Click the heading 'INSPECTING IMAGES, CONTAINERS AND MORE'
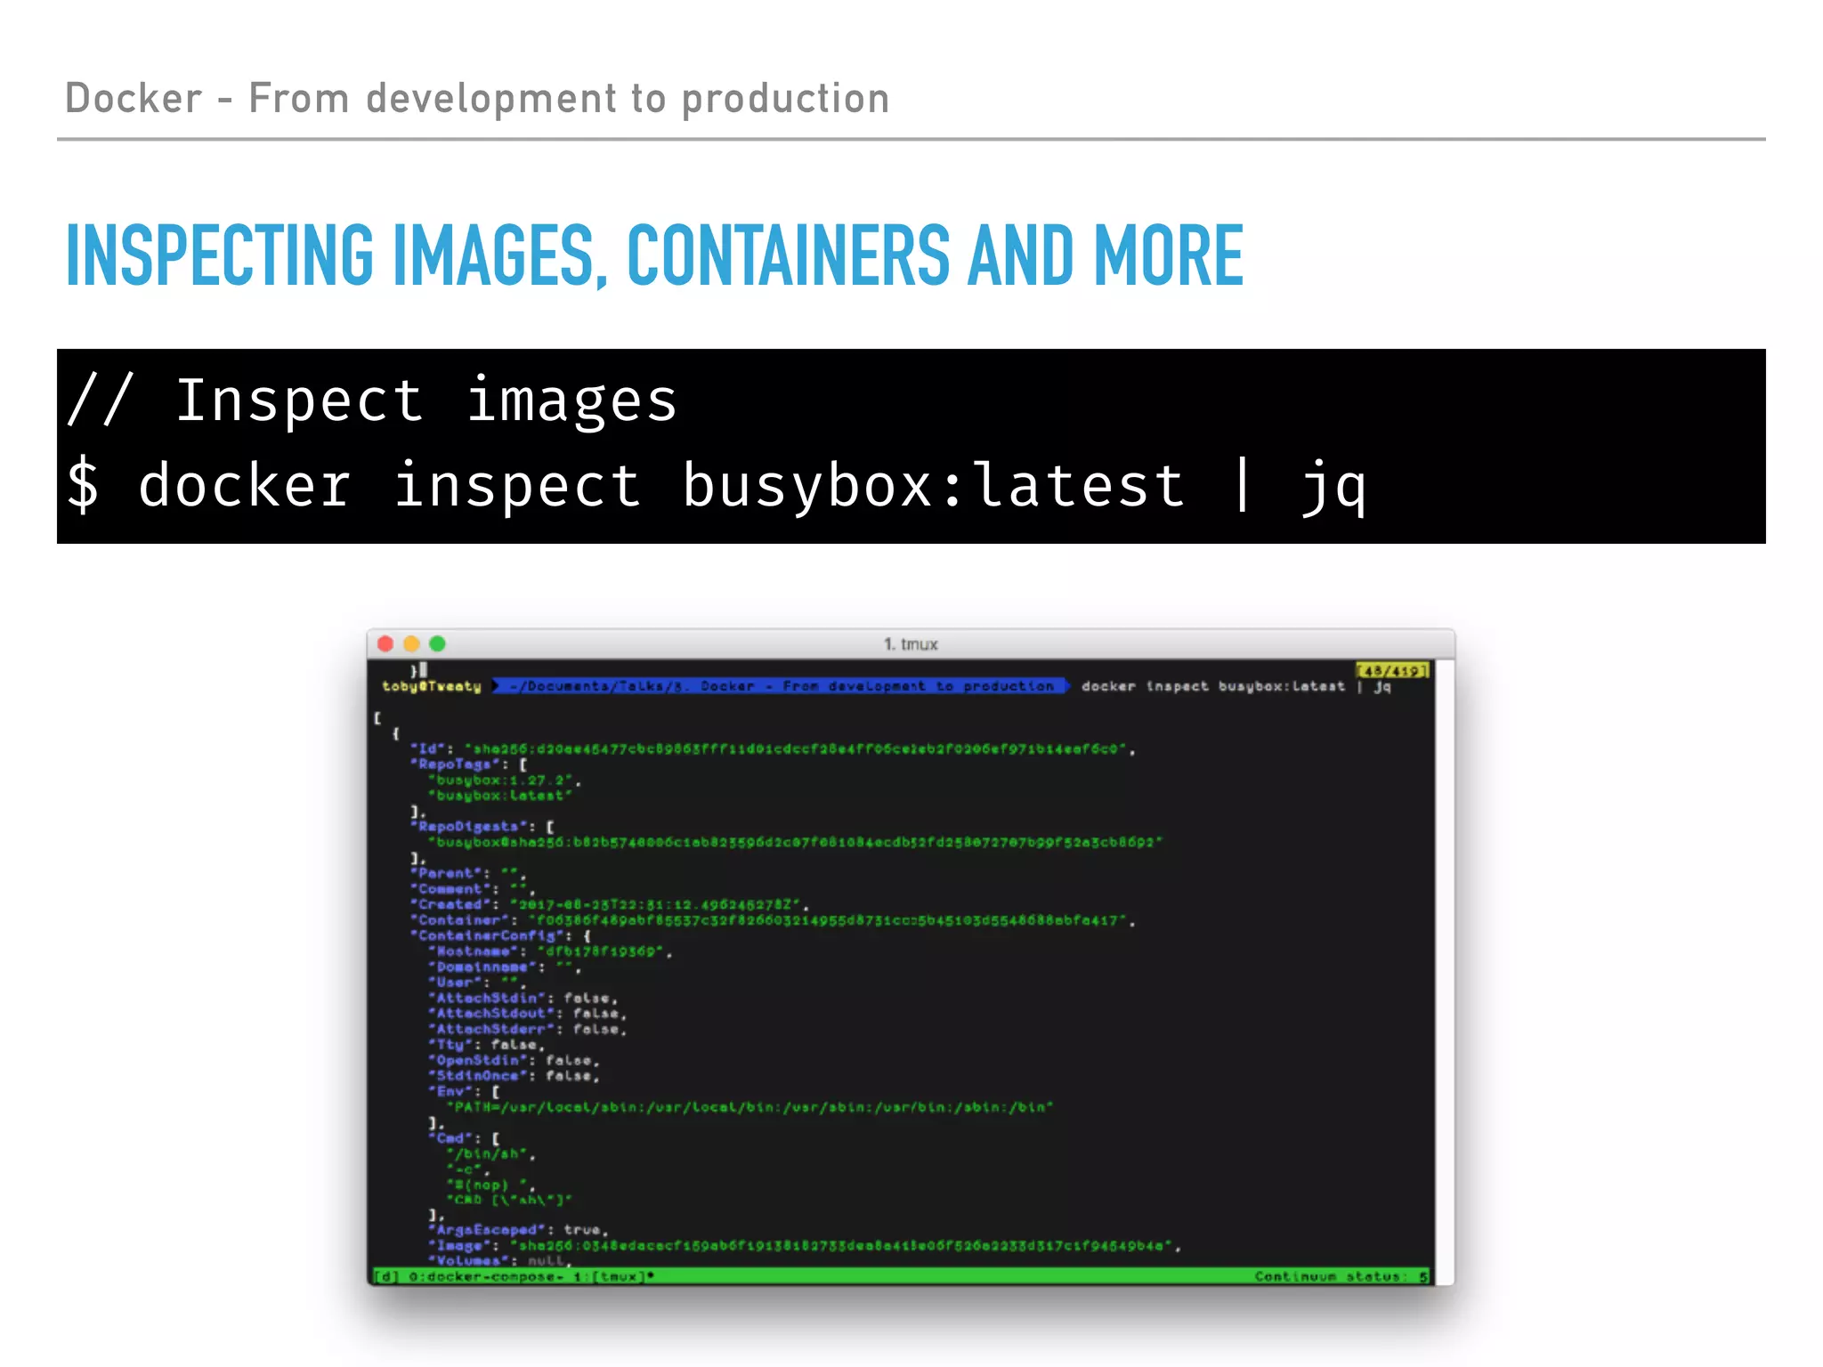Image resolution: width=1823 pixels, height=1367 pixels. click(654, 256)
